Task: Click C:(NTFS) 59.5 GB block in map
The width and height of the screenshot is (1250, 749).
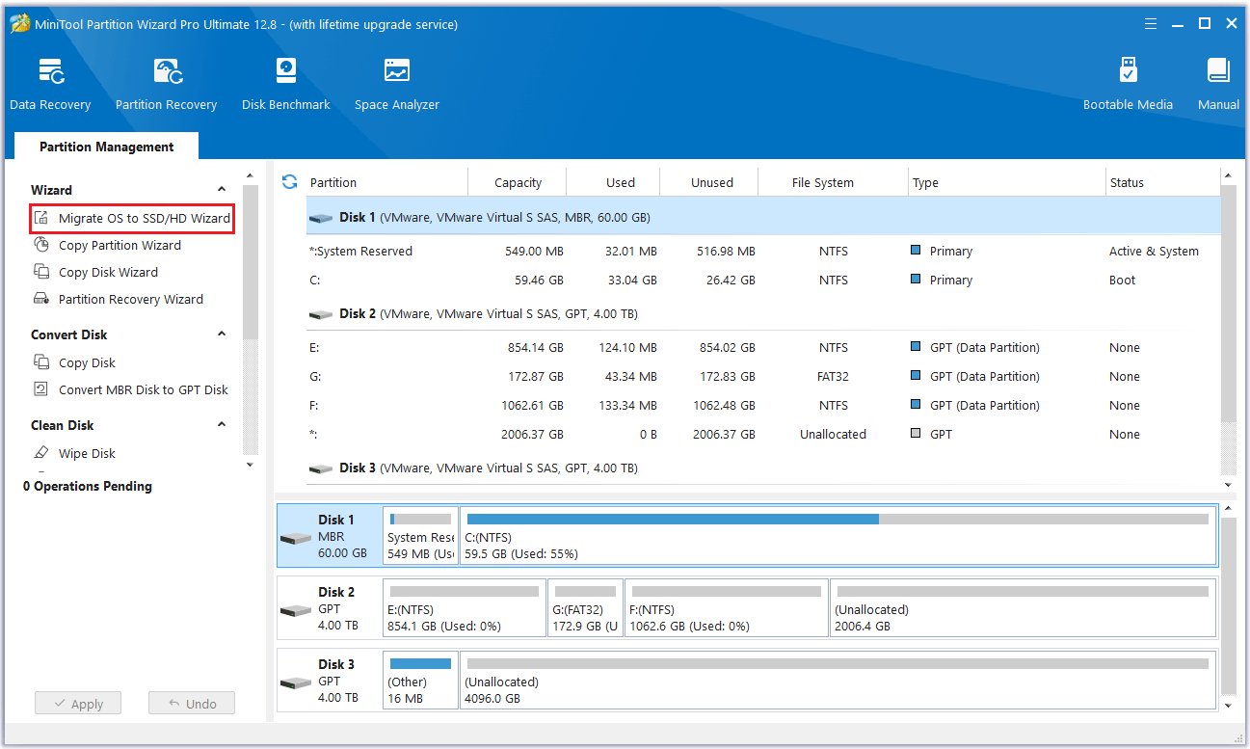Action: [838, 535]
